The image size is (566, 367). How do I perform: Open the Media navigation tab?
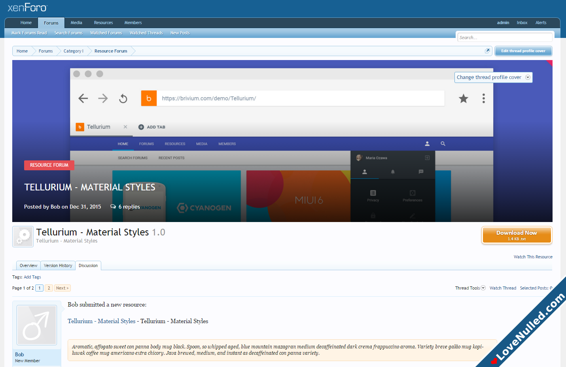click(x=76, y=23)
